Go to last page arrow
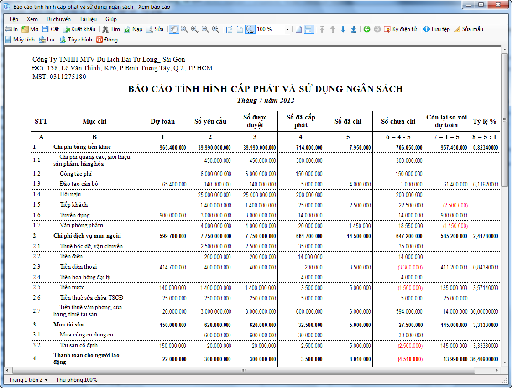Image resolution: width=512 pixels, height=388 pixels. (353, 29)
